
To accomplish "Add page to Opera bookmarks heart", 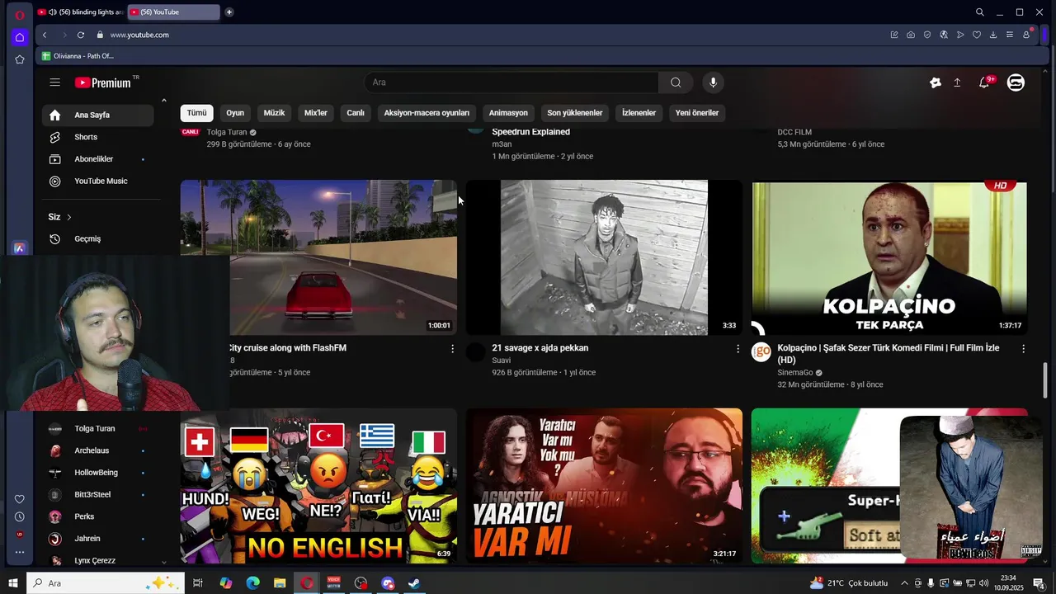I will 977,35.
